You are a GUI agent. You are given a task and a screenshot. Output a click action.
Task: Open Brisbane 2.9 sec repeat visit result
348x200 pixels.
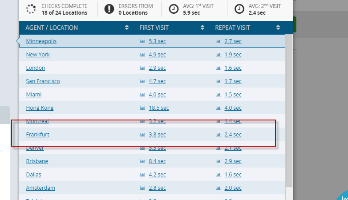(233, 161)
